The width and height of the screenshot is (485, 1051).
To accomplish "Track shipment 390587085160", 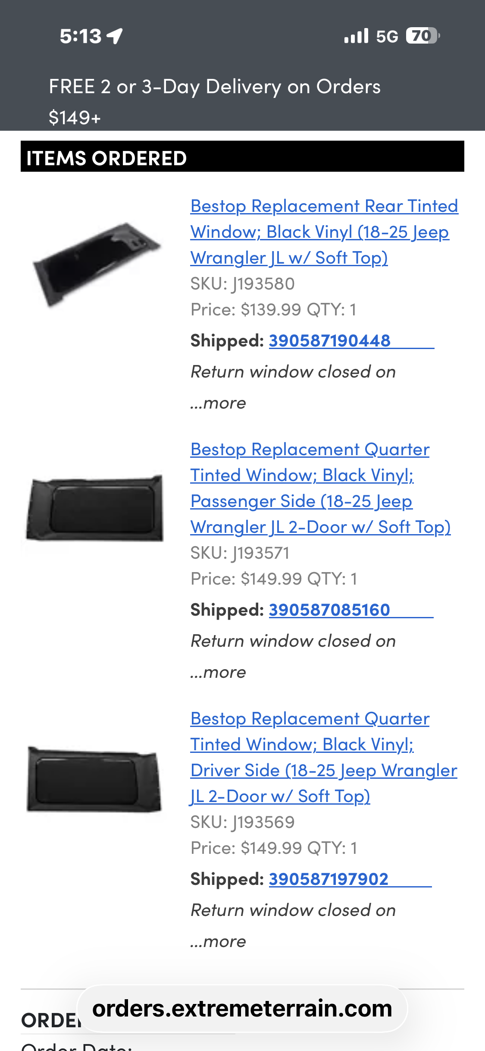I will click(330, 609).
